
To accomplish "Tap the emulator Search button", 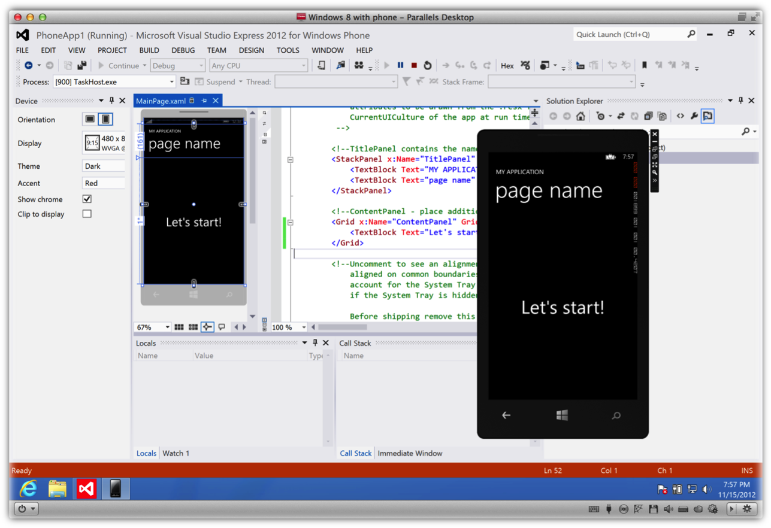I will (616, 415).
